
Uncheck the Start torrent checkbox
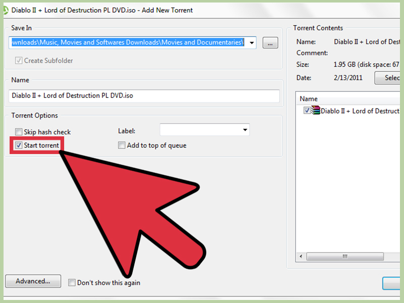pyautogui.click(x=19, y=145)
